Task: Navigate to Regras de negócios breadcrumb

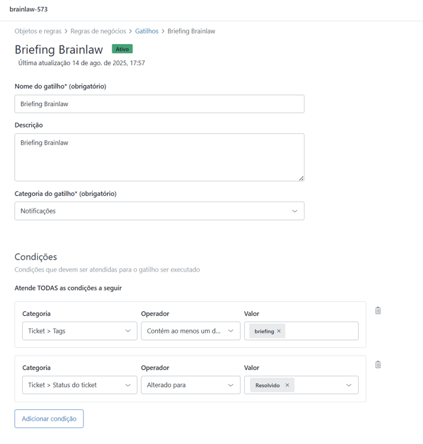Action: click(98, 31)
